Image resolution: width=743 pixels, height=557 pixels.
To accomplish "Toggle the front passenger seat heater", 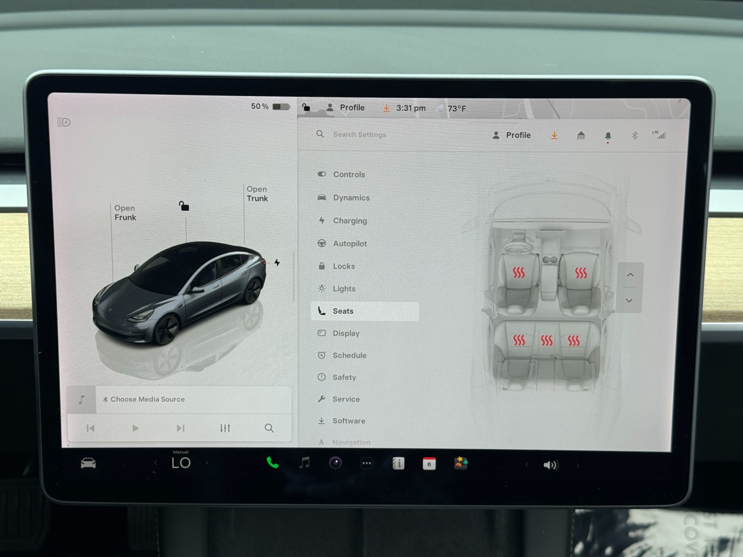I will [580, 273].
